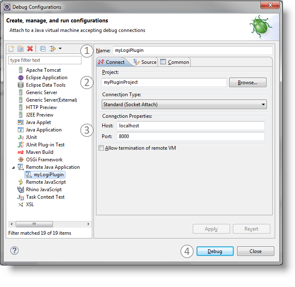Select the Rhino JavaScript text label
This screenshot has width=295, height=287.
click(x=44, y=190)
